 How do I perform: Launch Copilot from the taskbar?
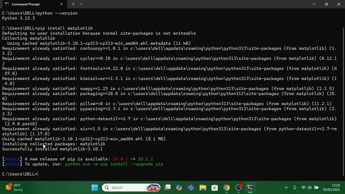[x=179, y=188]
